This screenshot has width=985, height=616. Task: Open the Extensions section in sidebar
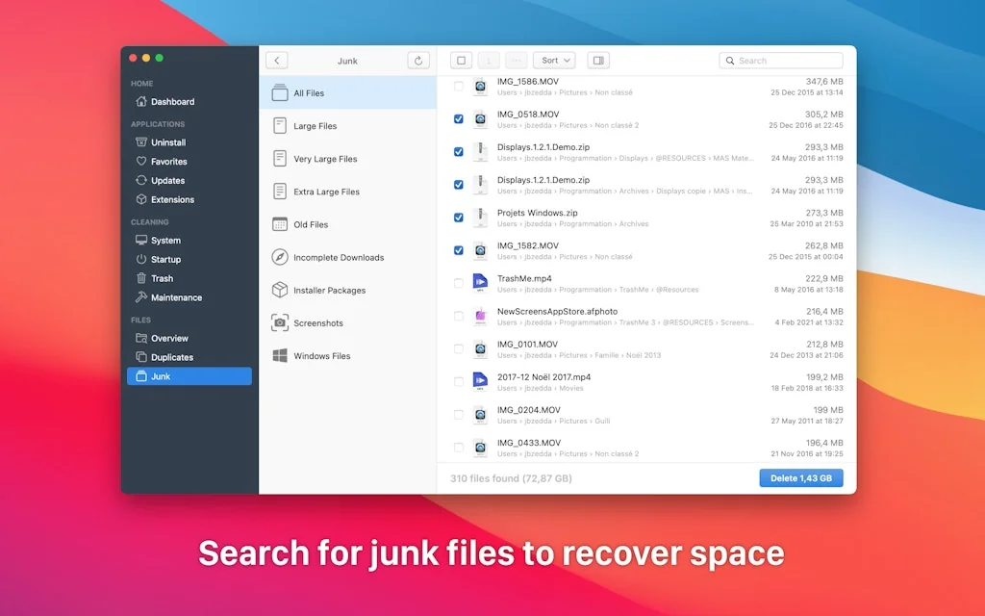coord(172,200)
